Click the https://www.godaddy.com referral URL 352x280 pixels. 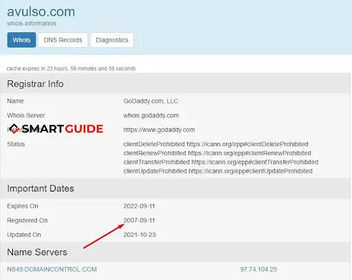(159, 130)
